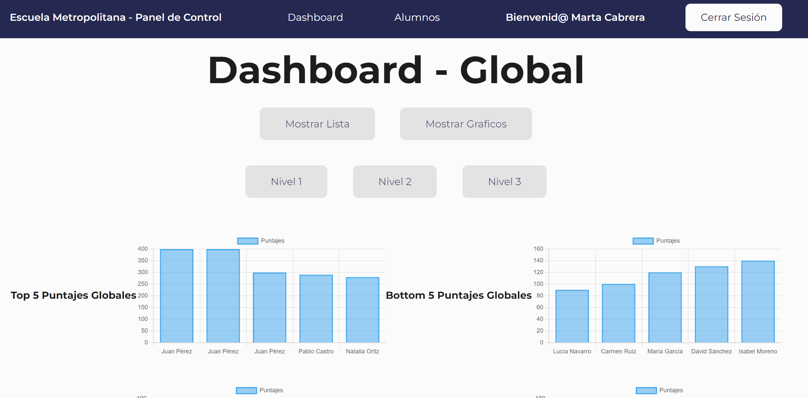Click the Natalia Ortiz bar

tap(363, 310)
